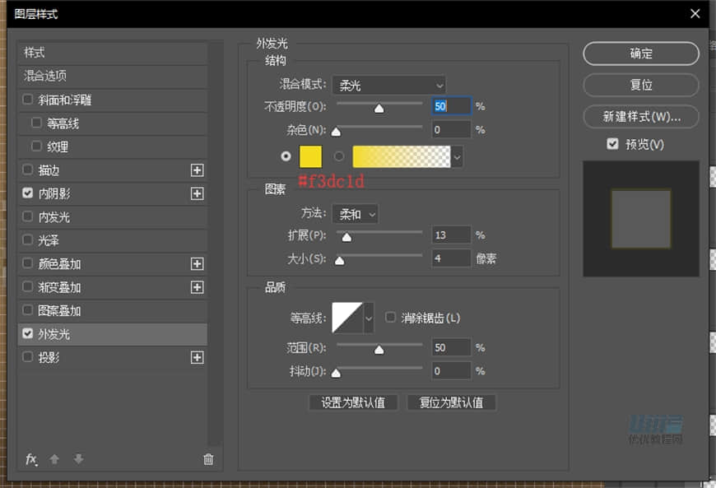Click the fx icon at panel bottom
This screenshot has width=716, height=488.
pos(32,459)
